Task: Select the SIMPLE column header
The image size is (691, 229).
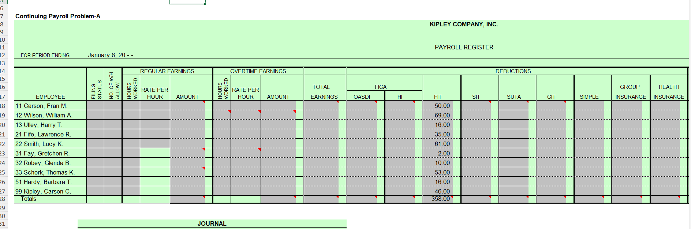Action: click(x=589, y=97)
